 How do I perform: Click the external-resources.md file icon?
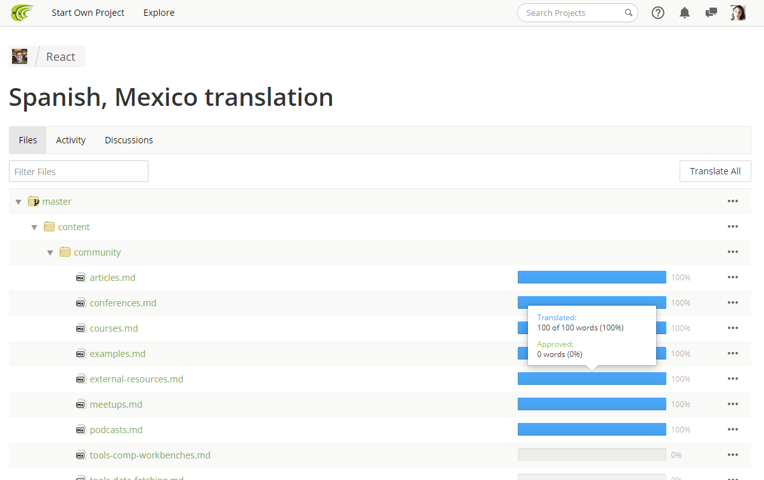coord(81,379)
